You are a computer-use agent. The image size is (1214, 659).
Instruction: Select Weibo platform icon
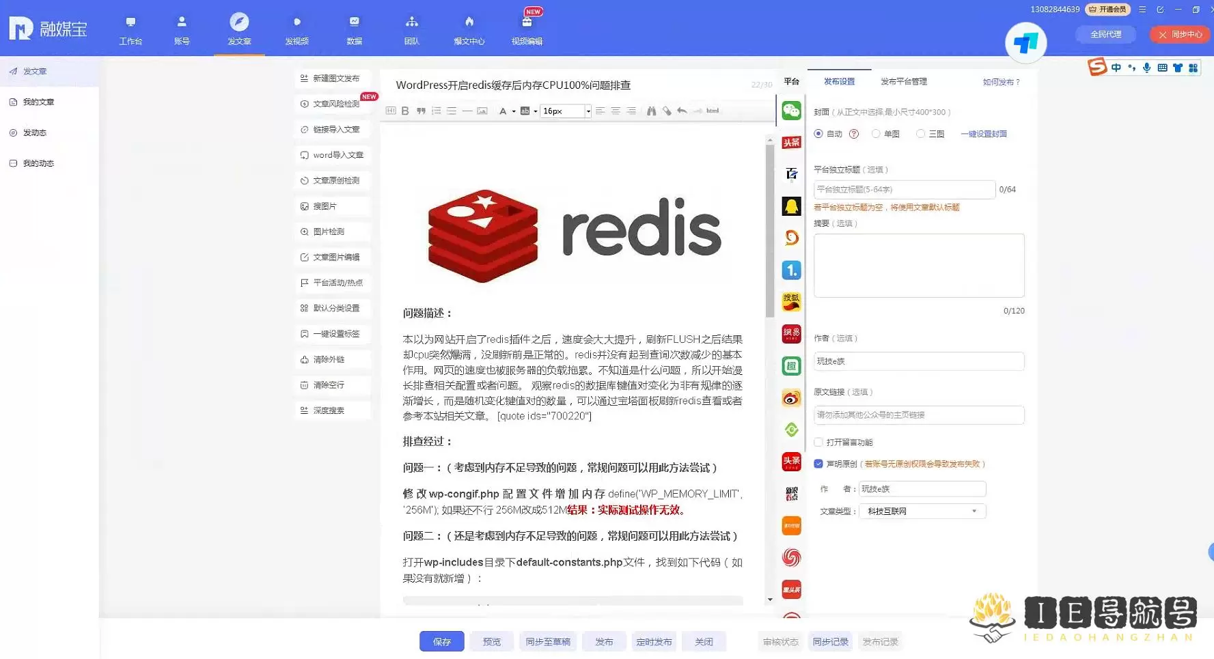point(791,398)
